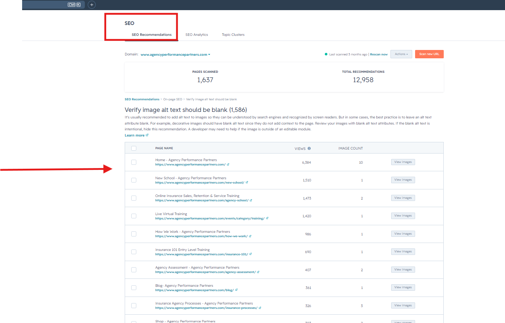Click the title 'Blog- Agency Performance Partners'
The image size is (505, 323).
tap(184, 286)
